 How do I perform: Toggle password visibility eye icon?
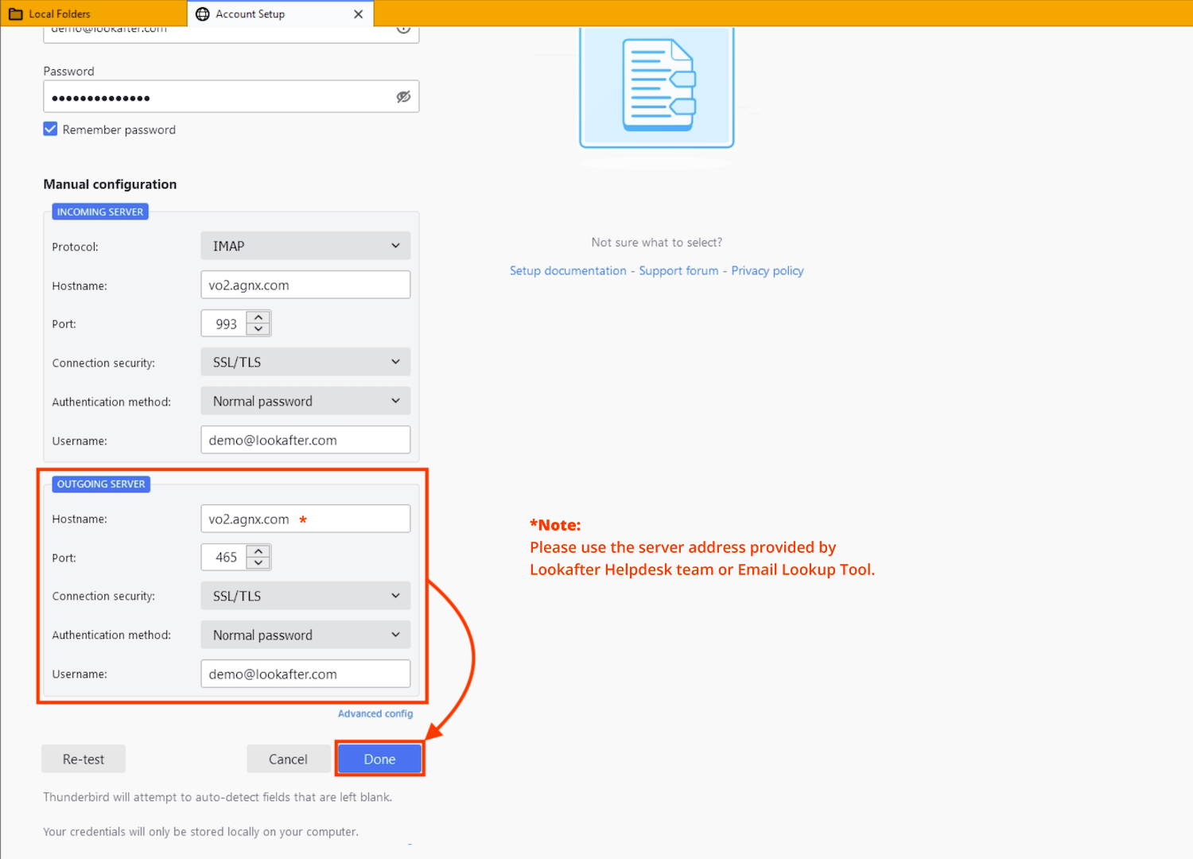(x=403, y=97)
